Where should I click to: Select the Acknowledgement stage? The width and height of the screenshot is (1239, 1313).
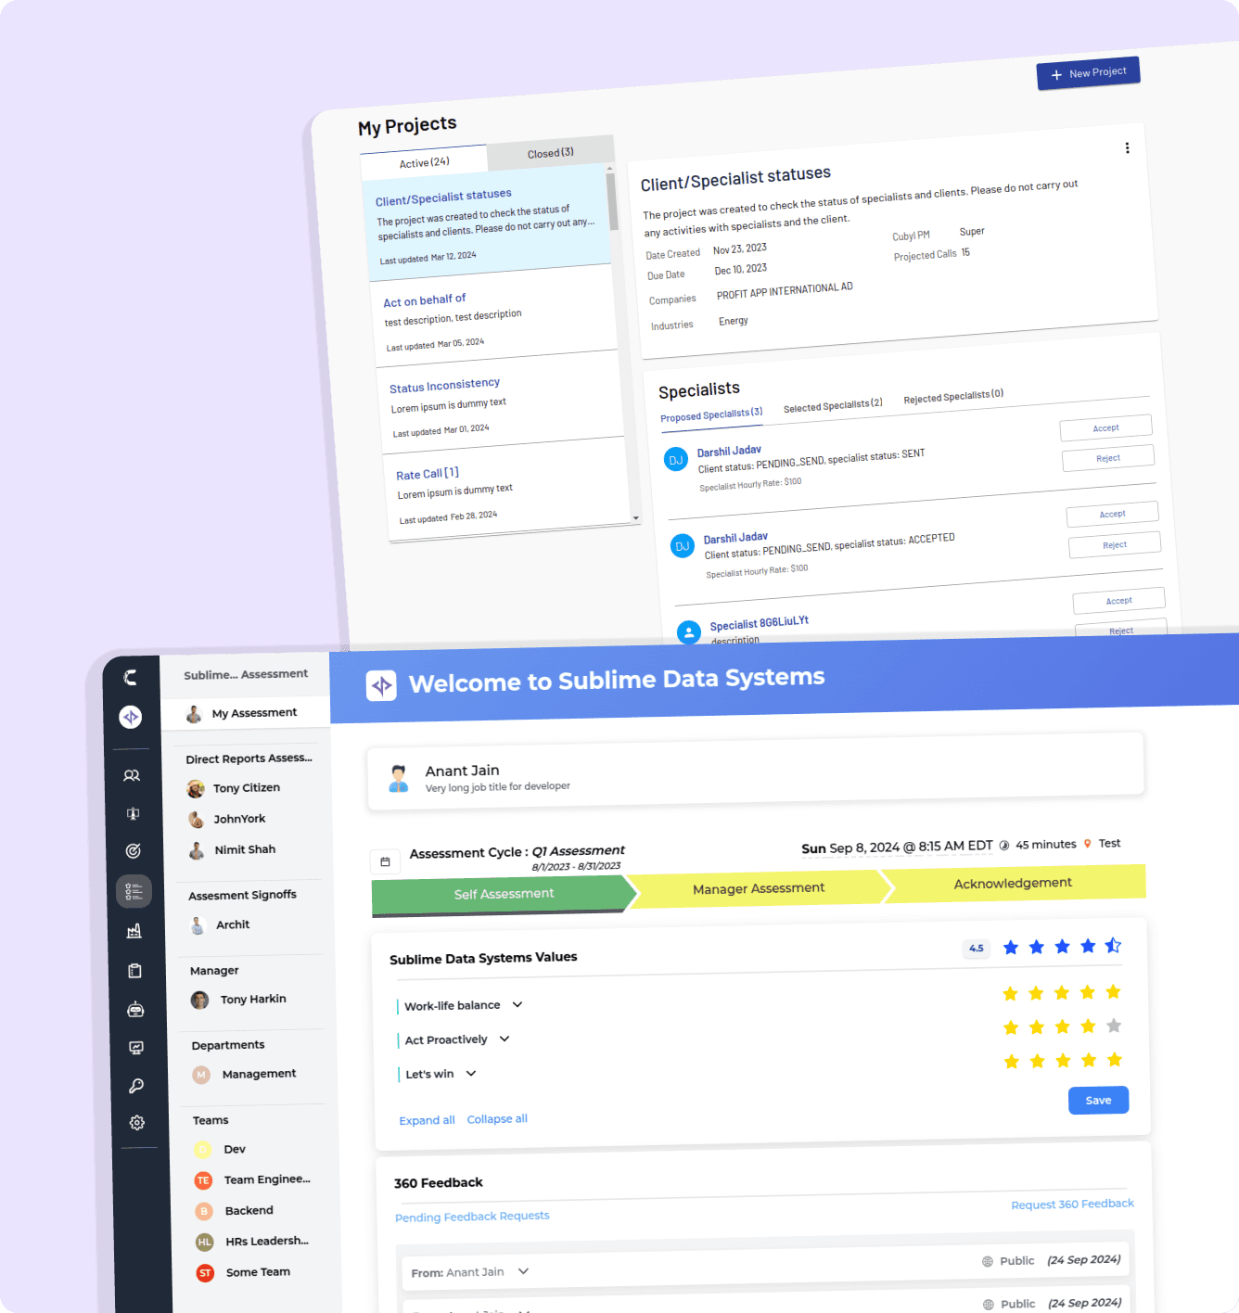point(1013,884)
